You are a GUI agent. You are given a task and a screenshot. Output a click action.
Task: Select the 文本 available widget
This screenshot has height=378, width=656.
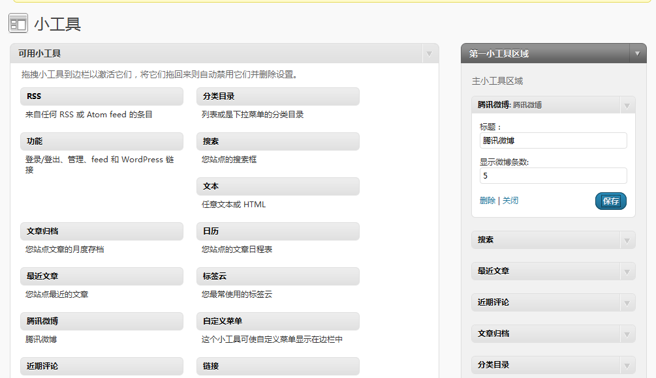coord(278,186)
